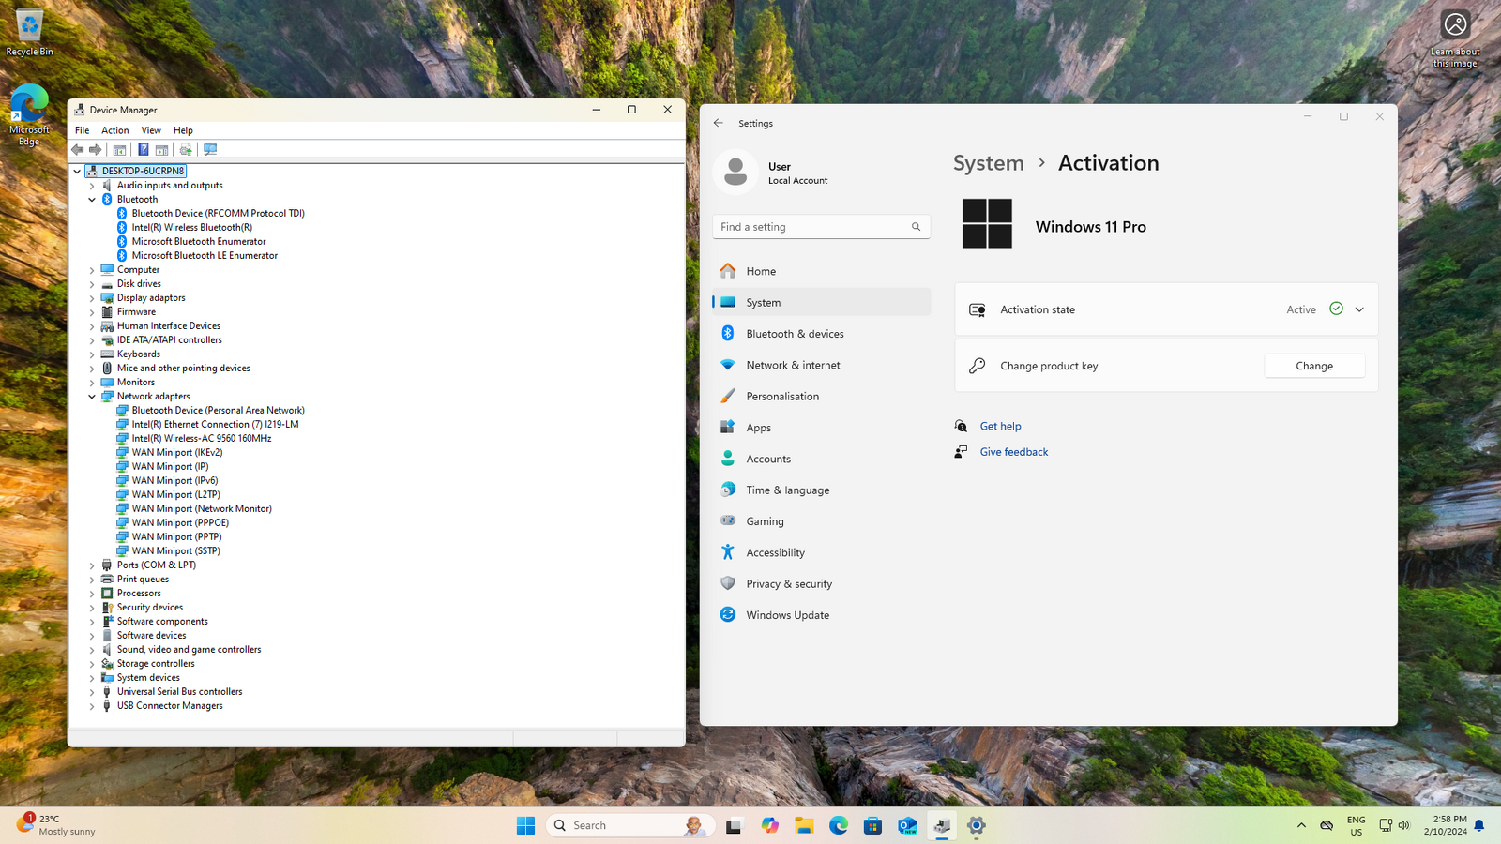Click the taskbar Search box
Image resolution: width=1501 pixels, height=844 pixels.
(631, 825)
